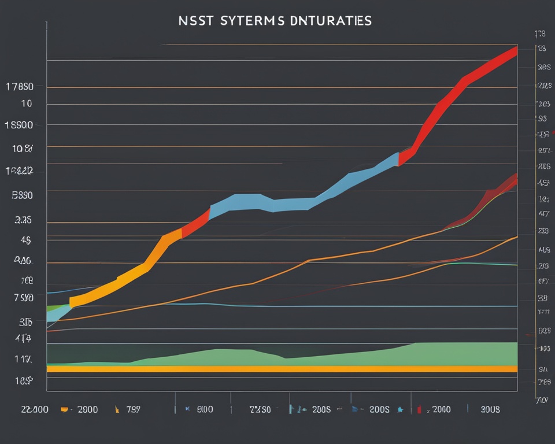Image resolution: width=555 pixels, height=444 pixels.
Task: Click the blue flag marker before second 200S
Action: [354, 409]
